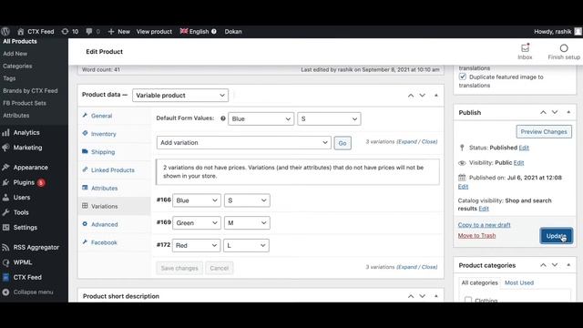
Task: Move Product categories panel down
Action: click(x=555, y=265)
